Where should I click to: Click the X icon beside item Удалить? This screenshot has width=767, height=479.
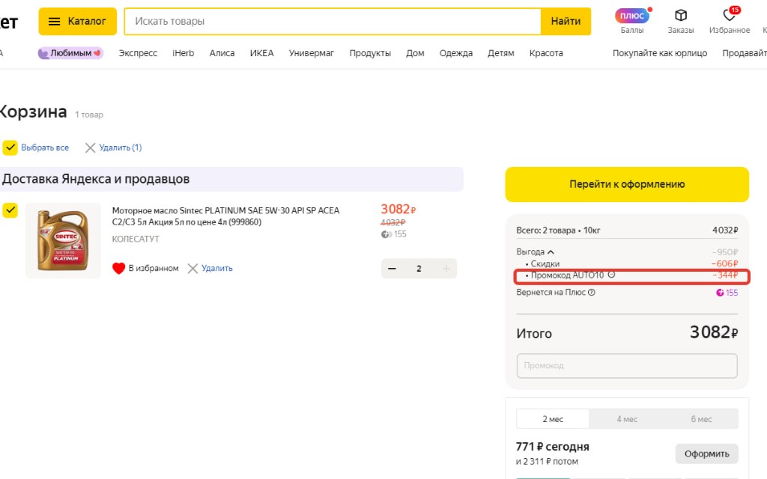coord(192,269)
